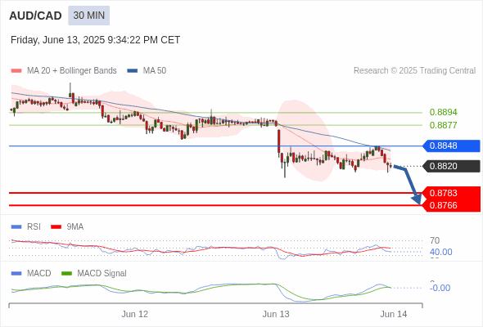This screenshot has height=327, width=483.
Task: Click the RSI 40.00 value label
Action: point(440,252)
